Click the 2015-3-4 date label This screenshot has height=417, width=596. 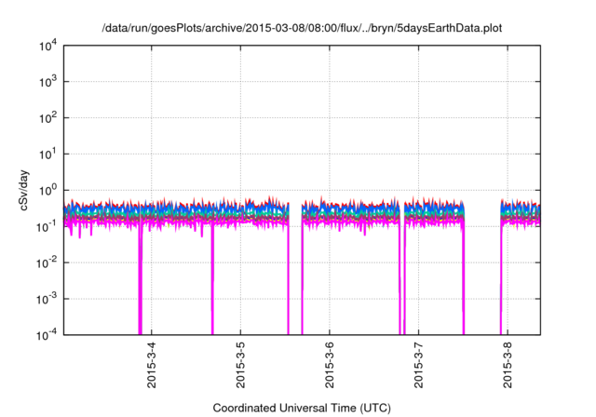[151, 365]
